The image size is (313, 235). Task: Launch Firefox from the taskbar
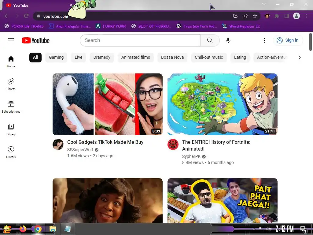click(23, 229)
